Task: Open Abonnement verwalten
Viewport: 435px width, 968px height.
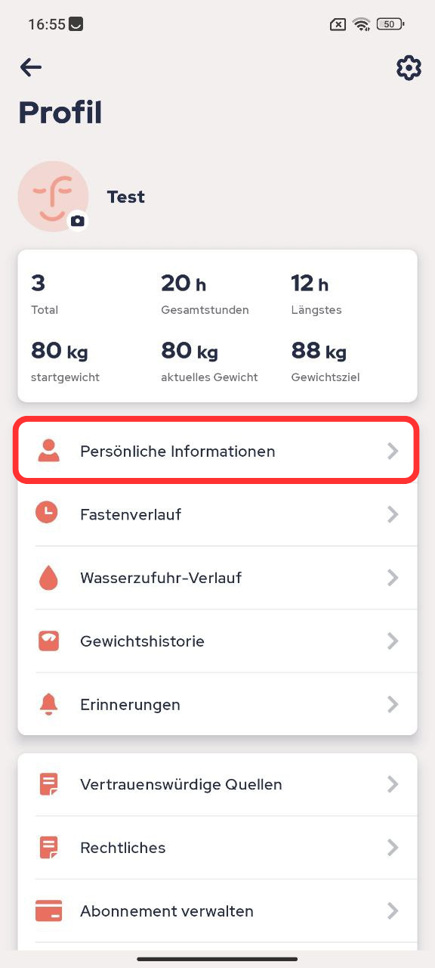Action: (217, 911)
